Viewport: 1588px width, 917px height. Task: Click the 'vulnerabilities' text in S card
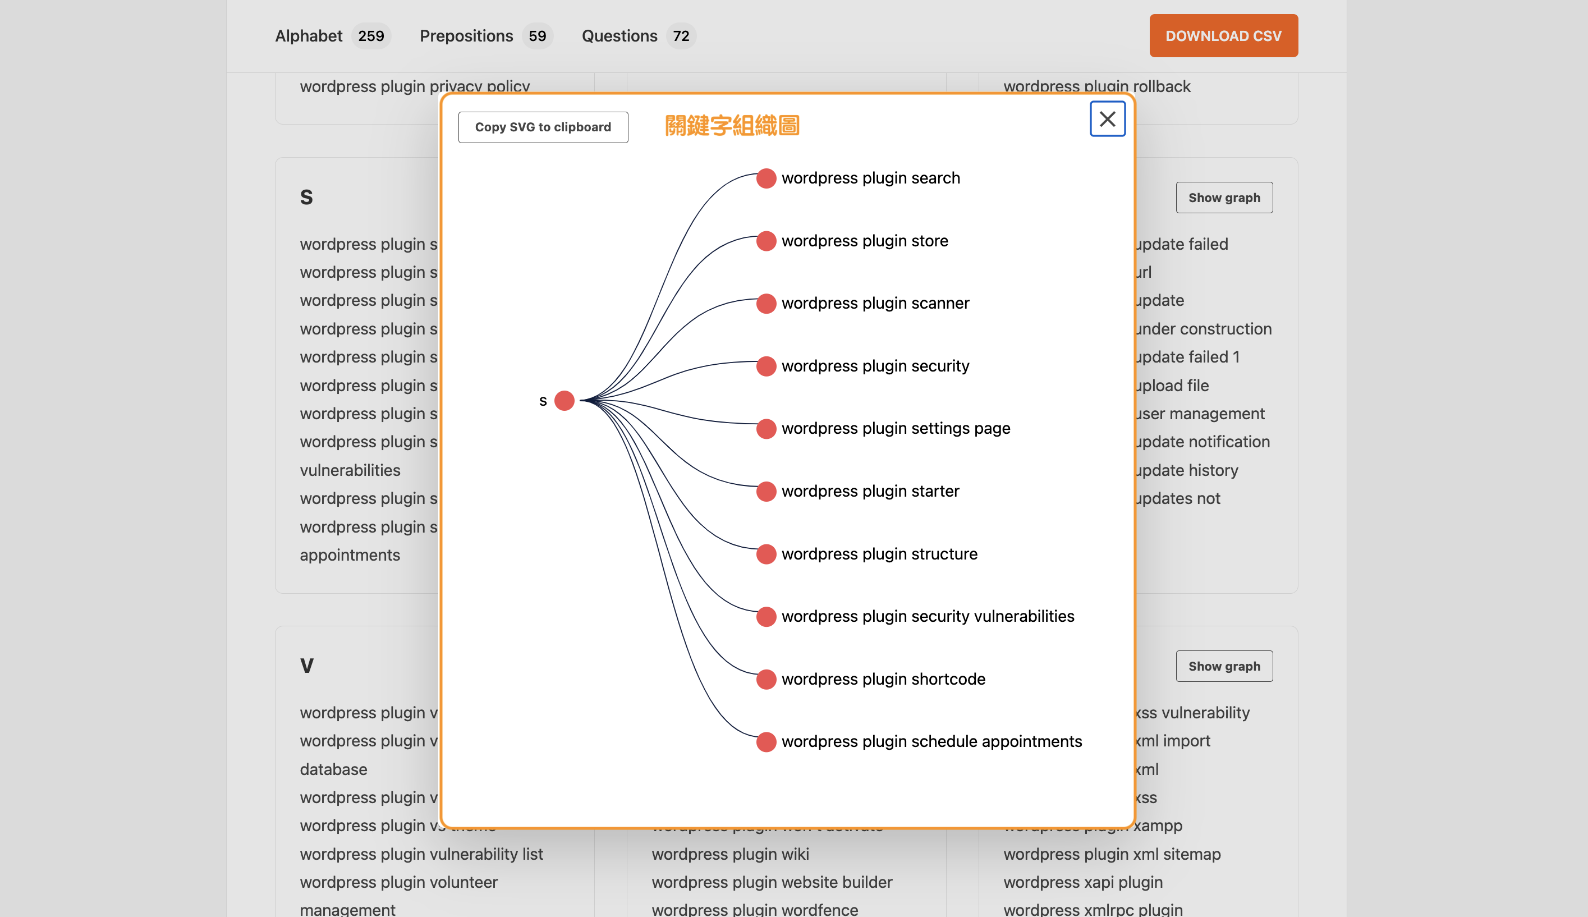350,470
